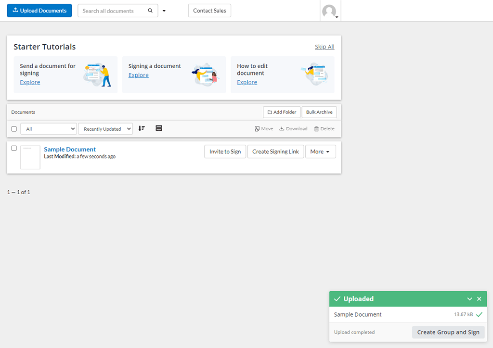
Task: Open Sample Document thumbnail preview
Action: [x=30, y=157]
